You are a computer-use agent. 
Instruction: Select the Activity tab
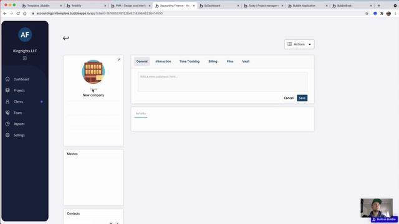pos(141,113)
